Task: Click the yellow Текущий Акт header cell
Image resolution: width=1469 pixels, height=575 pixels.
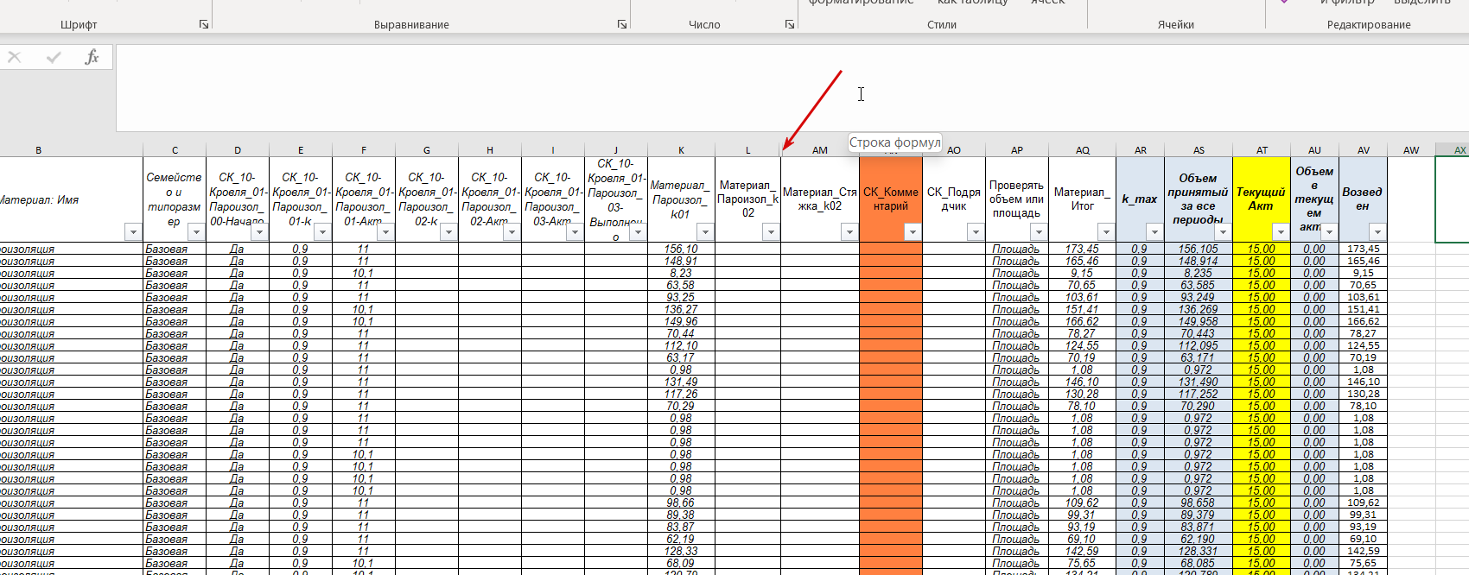Action: click(x=1262, y=199)
